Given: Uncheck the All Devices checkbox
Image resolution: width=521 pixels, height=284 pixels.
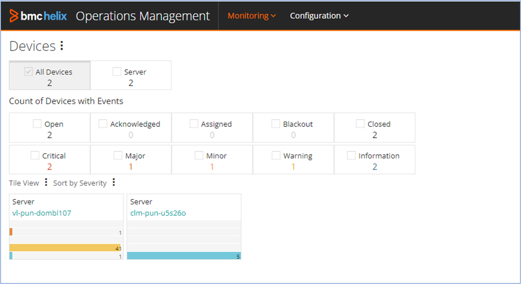Looking at the screenshot, I should pos(28,72).
